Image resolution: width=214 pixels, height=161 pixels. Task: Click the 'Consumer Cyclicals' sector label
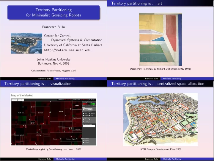(19, 135)
